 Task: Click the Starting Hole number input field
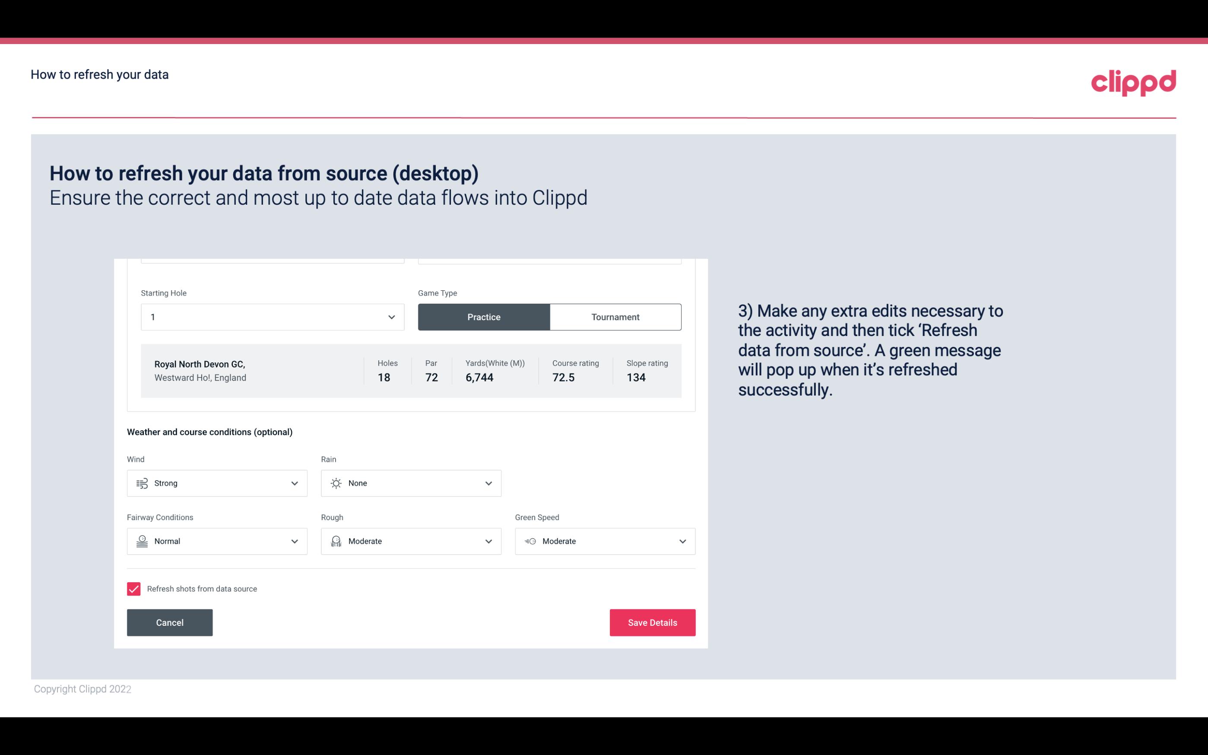(x=271, y=317)
